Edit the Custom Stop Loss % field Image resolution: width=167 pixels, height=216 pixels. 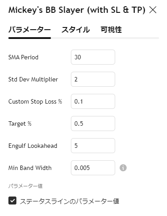click(x=93, y=101)
